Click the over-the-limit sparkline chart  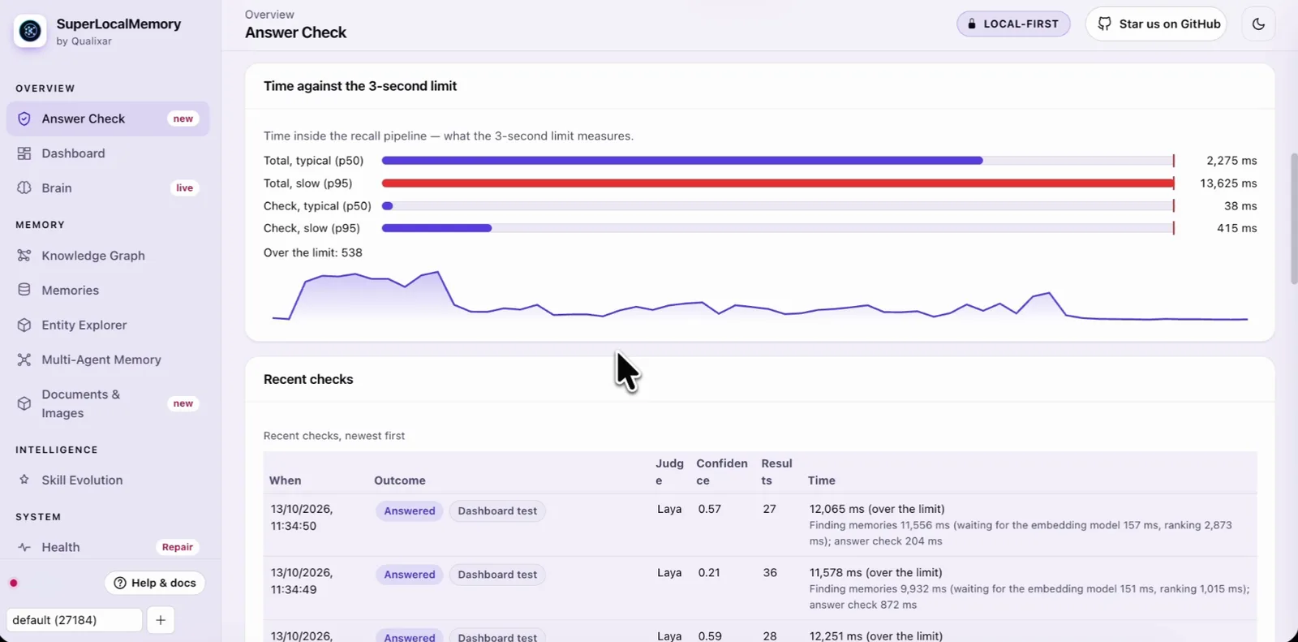click(x=760, y=295)
